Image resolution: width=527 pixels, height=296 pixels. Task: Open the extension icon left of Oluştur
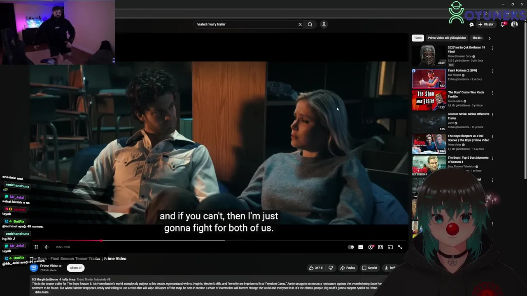(471, 25)
